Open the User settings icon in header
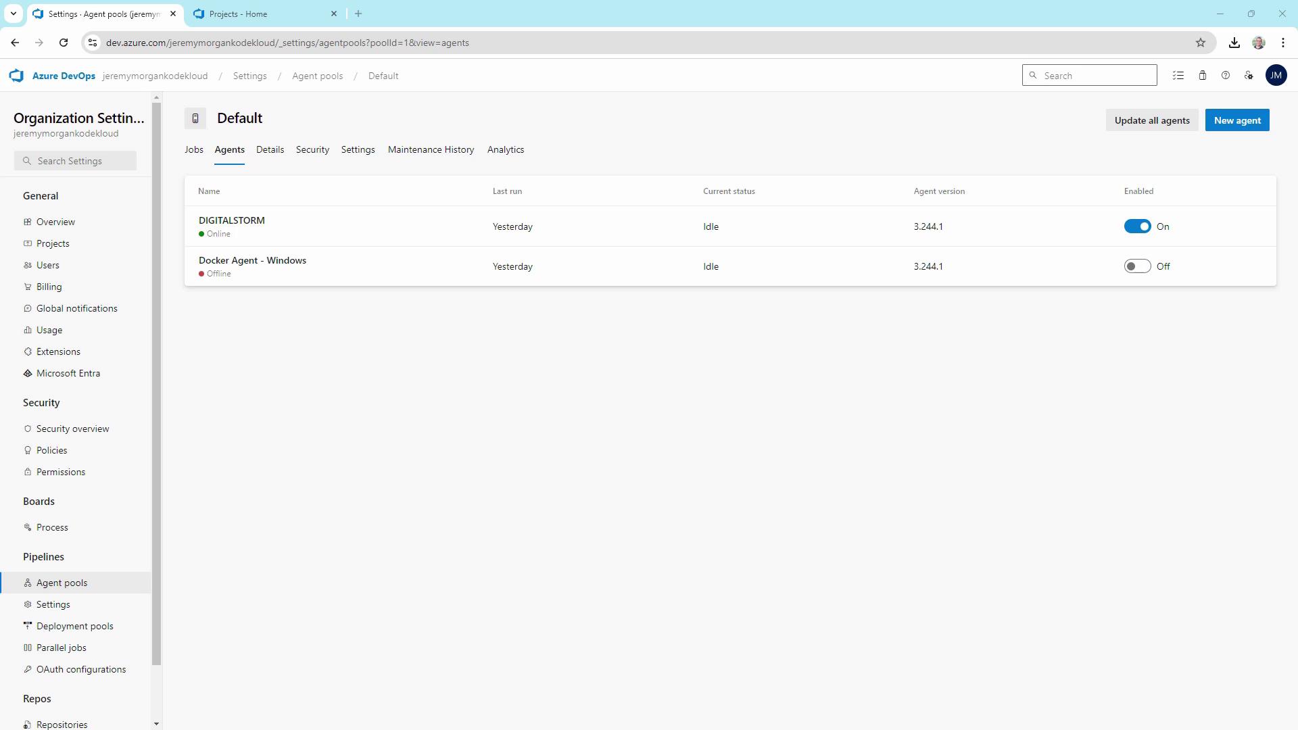Viewport: 1298px width, 730px height. tap(1249, 76)
